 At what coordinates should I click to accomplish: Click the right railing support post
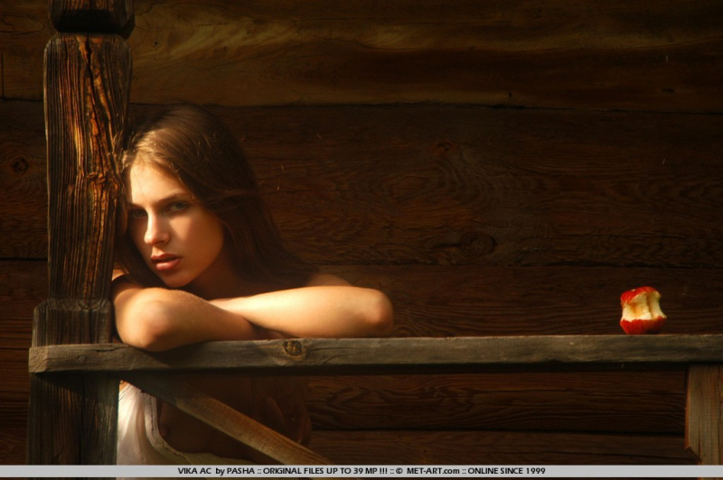[x=704, y=413]
